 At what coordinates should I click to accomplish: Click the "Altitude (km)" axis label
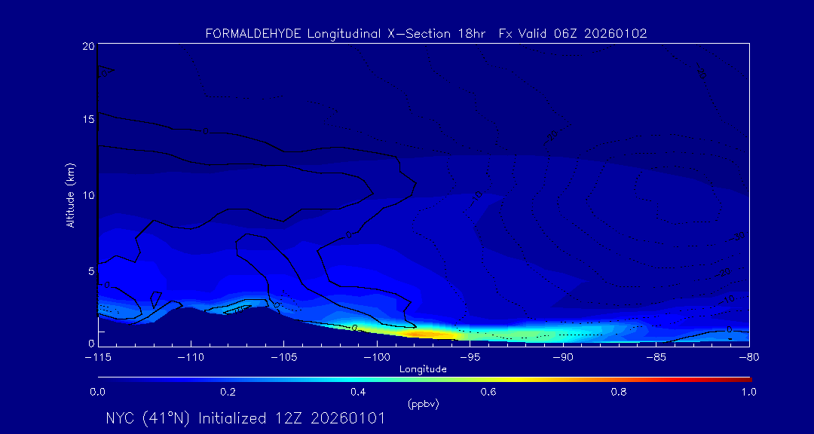70,194
